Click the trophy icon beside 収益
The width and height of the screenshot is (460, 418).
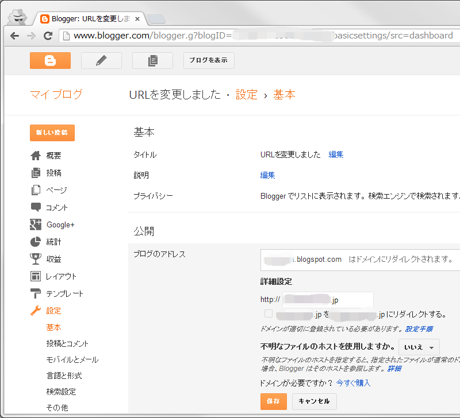tap(36, 259)
